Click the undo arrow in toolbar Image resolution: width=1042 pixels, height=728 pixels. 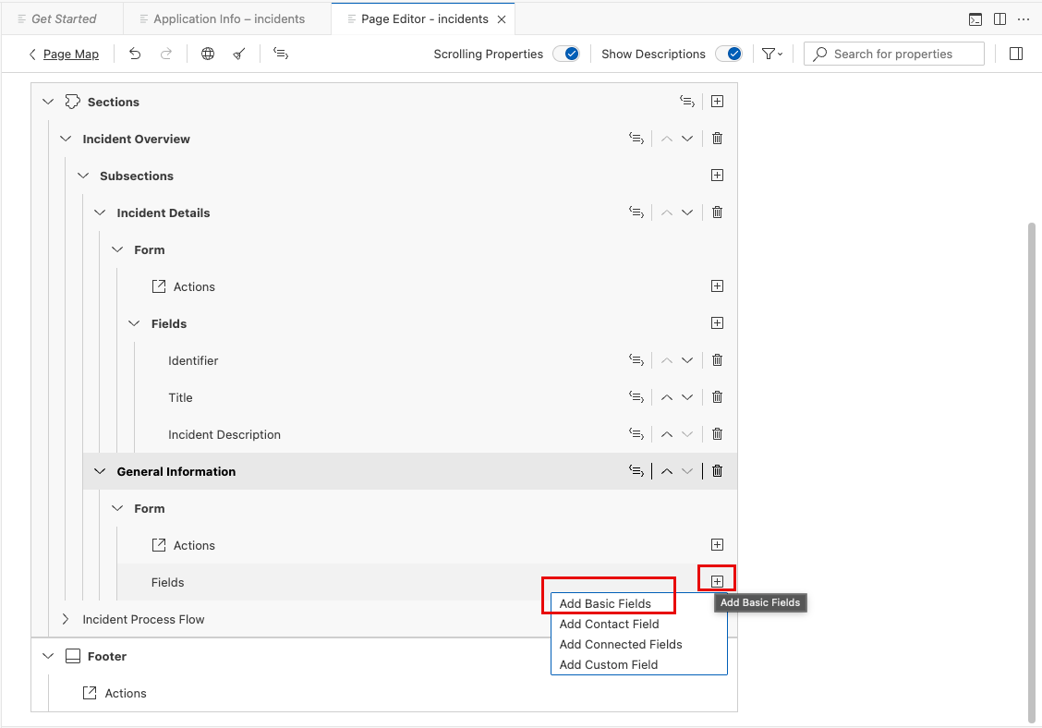135,54
